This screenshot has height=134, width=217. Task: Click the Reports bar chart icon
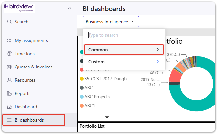(x=9, y=93)
